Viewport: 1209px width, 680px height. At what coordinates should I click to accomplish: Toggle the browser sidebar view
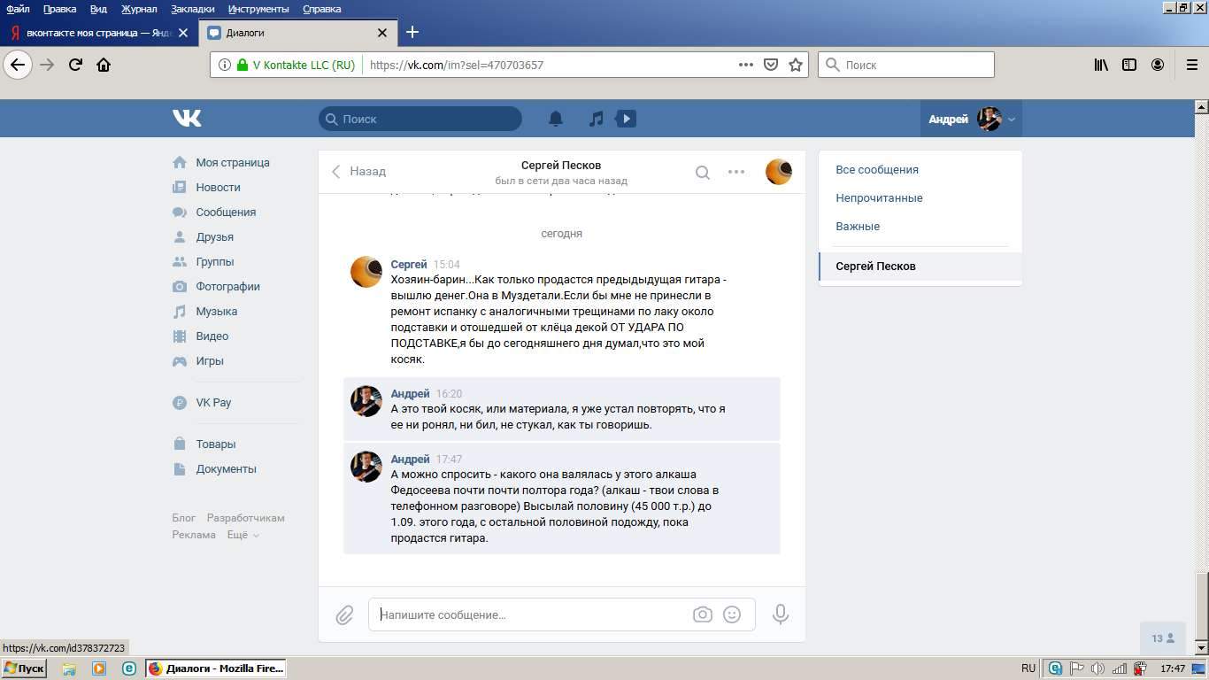tap(1129, 65)
